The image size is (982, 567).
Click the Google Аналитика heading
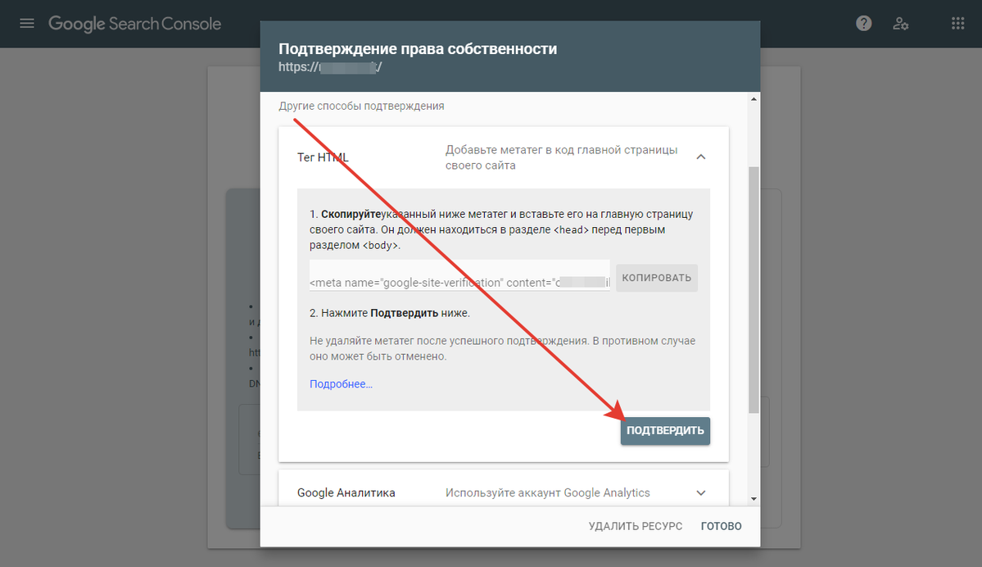(x=346, y=493)
